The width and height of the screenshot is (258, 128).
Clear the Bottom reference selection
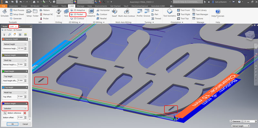point(25,113)
